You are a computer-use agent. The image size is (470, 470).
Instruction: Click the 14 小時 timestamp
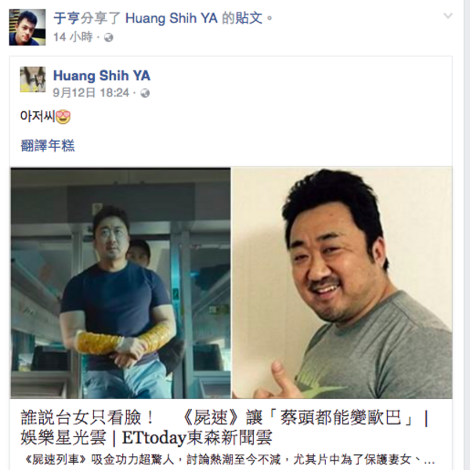click(73, 37)
